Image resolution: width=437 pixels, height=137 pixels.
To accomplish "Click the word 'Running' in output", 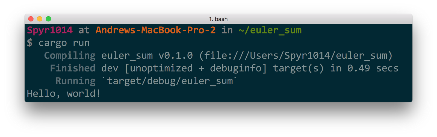I will [76, 81].
